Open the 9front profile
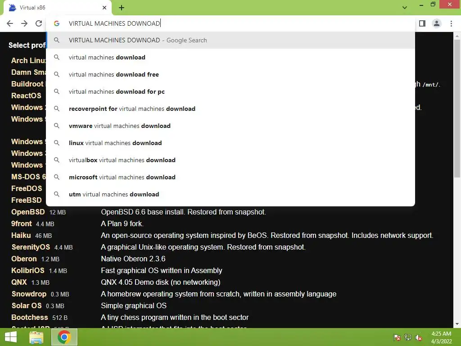Image resolution: width=461 pixels, height=346 pixels. point(22,223)
